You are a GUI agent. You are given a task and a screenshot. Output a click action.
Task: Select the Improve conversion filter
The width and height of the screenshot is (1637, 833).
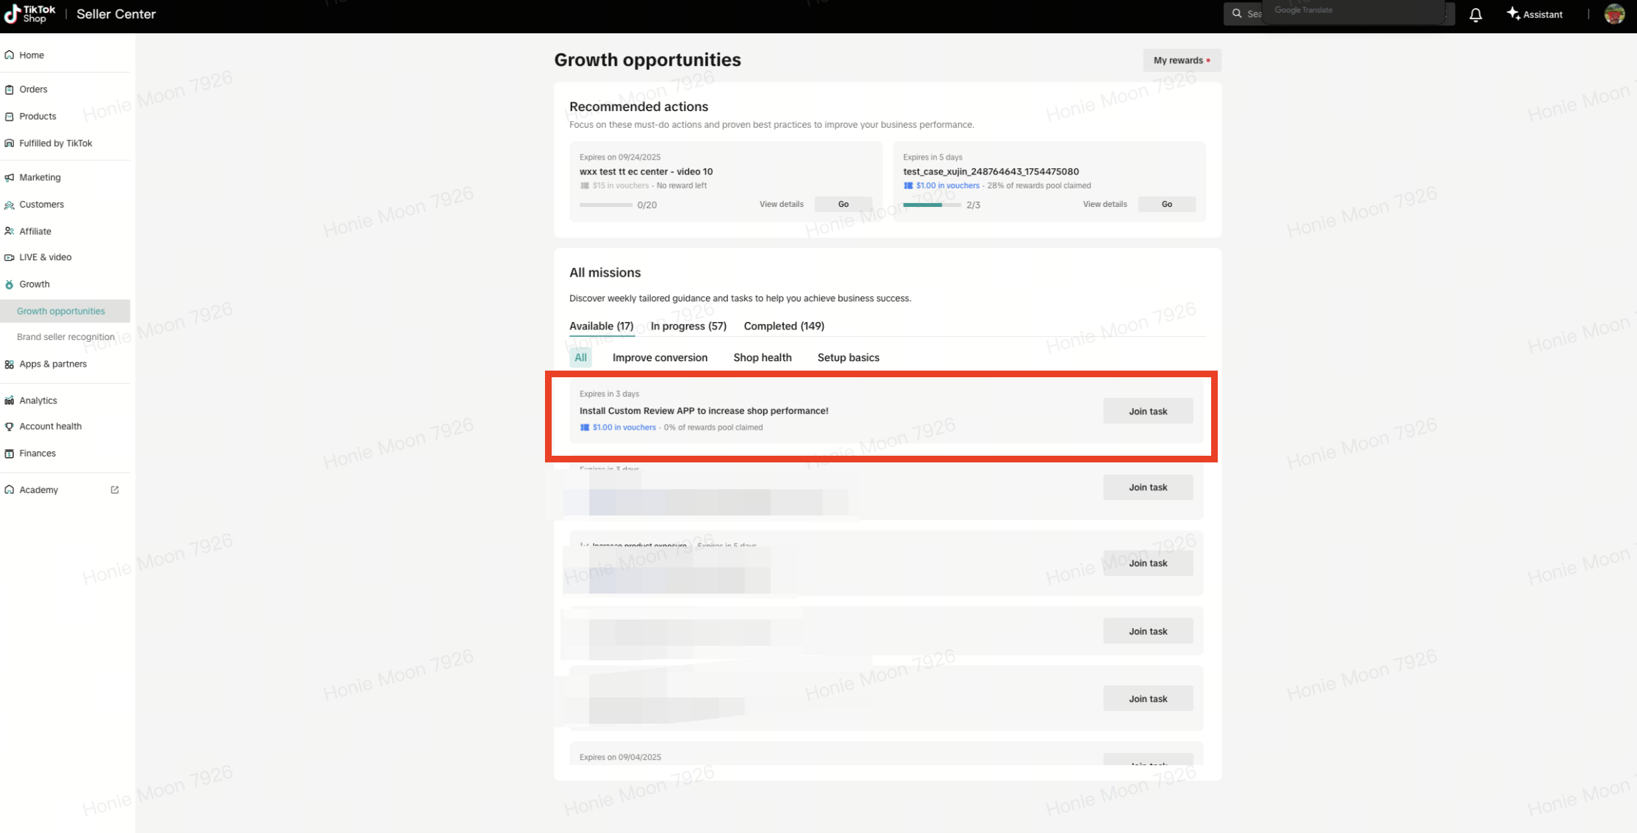[x=659, y=358]
